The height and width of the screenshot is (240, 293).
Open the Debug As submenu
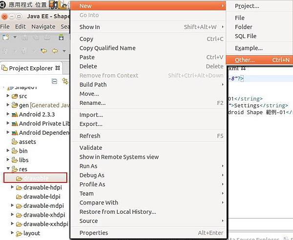pos(148,176)
